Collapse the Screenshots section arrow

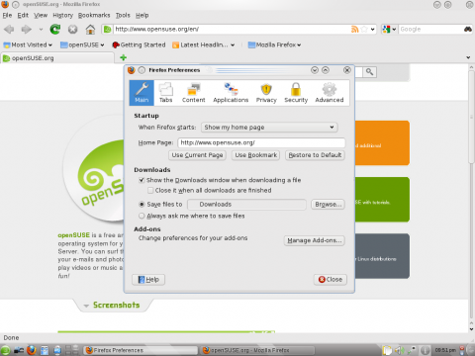(86, 306)
